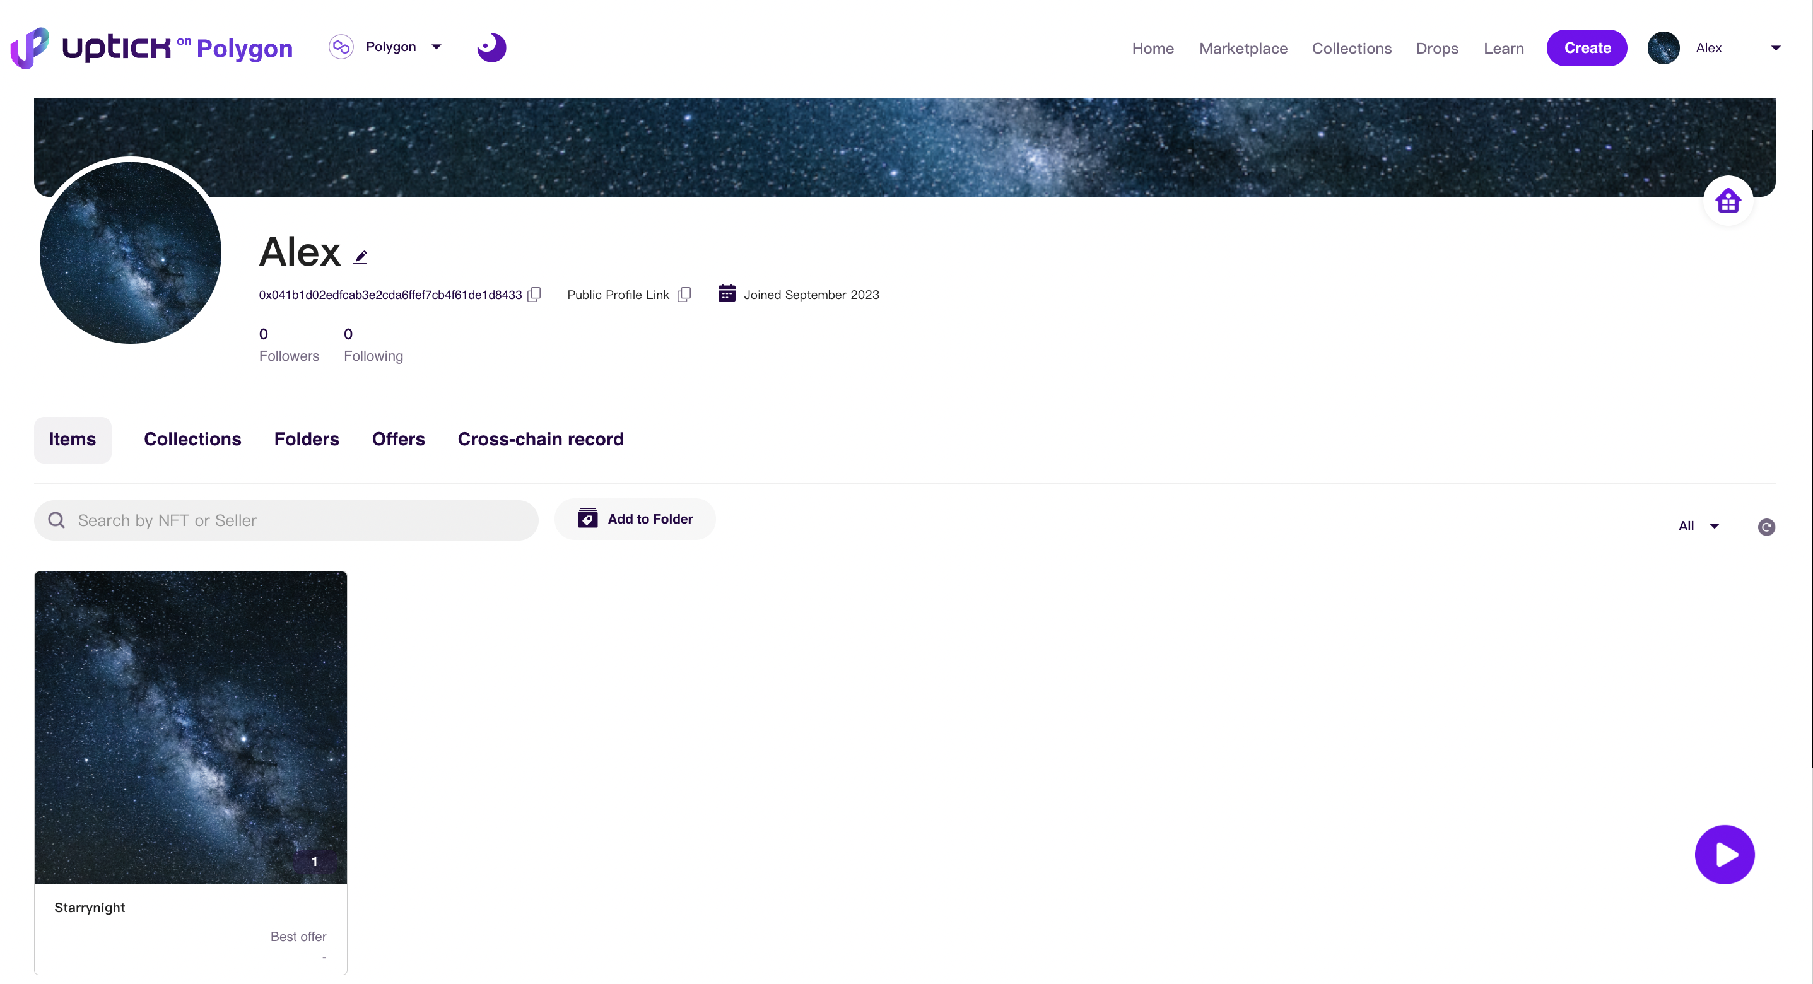Open Marketplace from the top navigation
This screenshot has height=984, width=1813.
(1243, 48)
